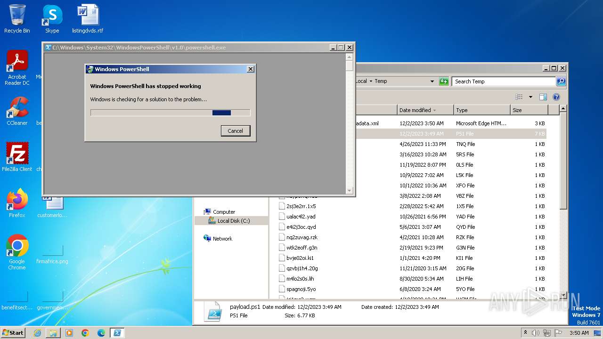Screen dimensions: 603x339
Task: Click the solution-checking progress bar
Action: click(x=171, y=113)
